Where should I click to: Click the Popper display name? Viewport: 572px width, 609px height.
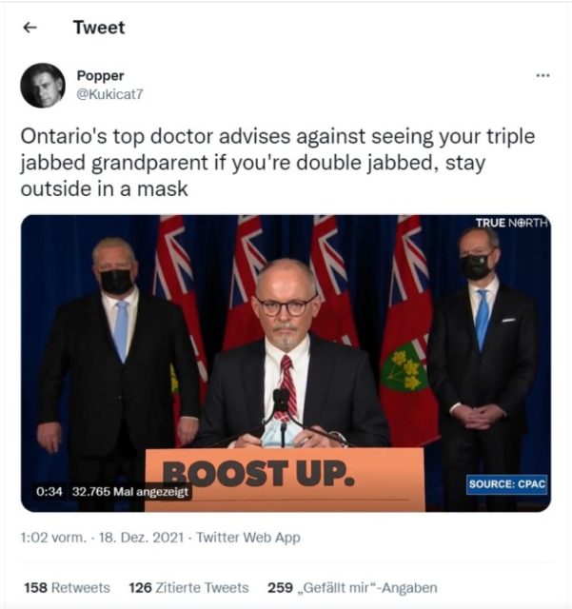(100, 75)
